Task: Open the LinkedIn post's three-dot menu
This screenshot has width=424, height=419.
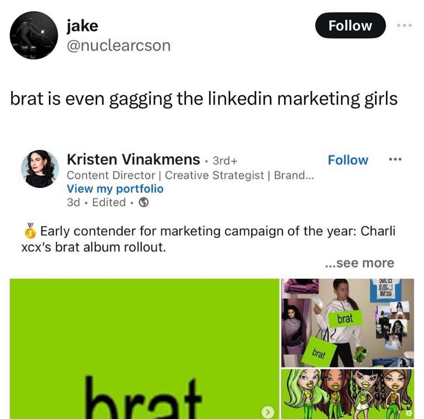Action: (395, 159)
